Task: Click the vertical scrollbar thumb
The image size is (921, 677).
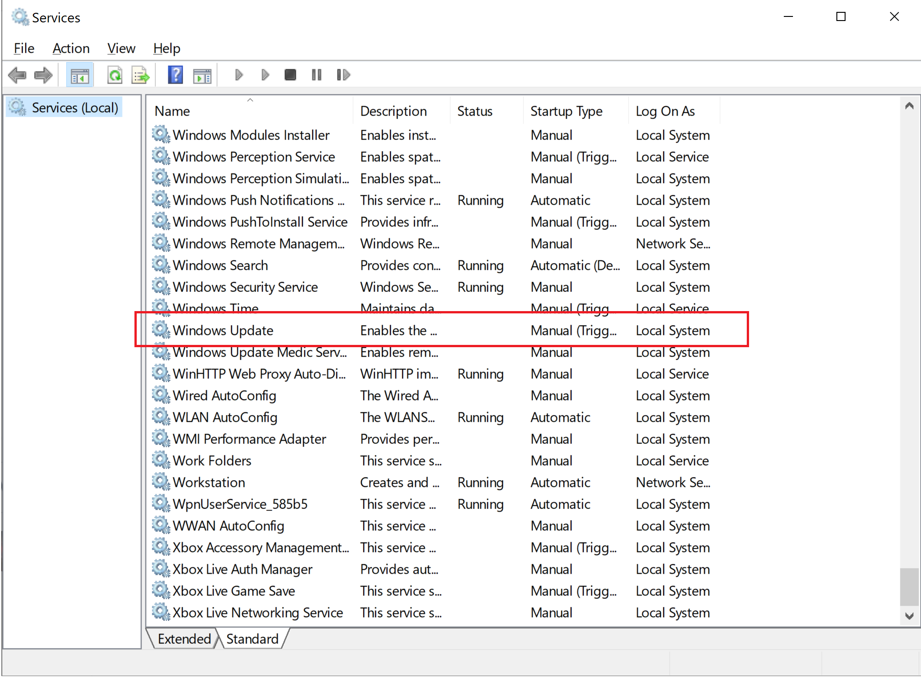Action: click(x=909, y=587)
